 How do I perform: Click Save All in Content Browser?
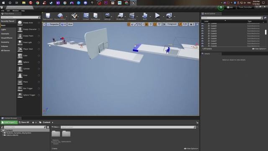click(x=24, y=122)
